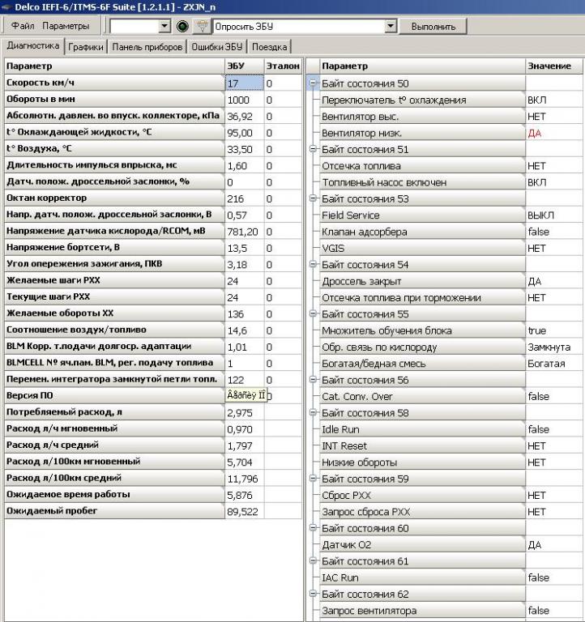Open the Файл menu
The height and width of the screenshot is (622, 585).
tap(23, 26)
